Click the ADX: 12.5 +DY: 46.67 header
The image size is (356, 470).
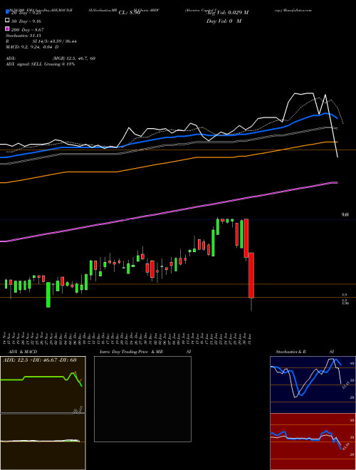click(40, 360)
